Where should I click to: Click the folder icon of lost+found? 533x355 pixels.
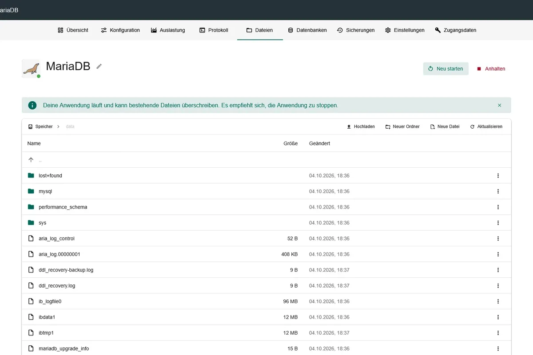click(x=31, y=176)
